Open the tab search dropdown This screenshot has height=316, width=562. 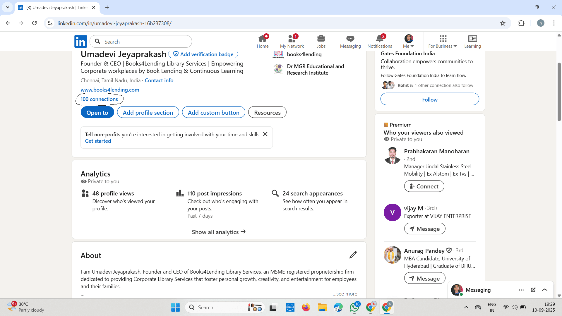click(7, 7)
